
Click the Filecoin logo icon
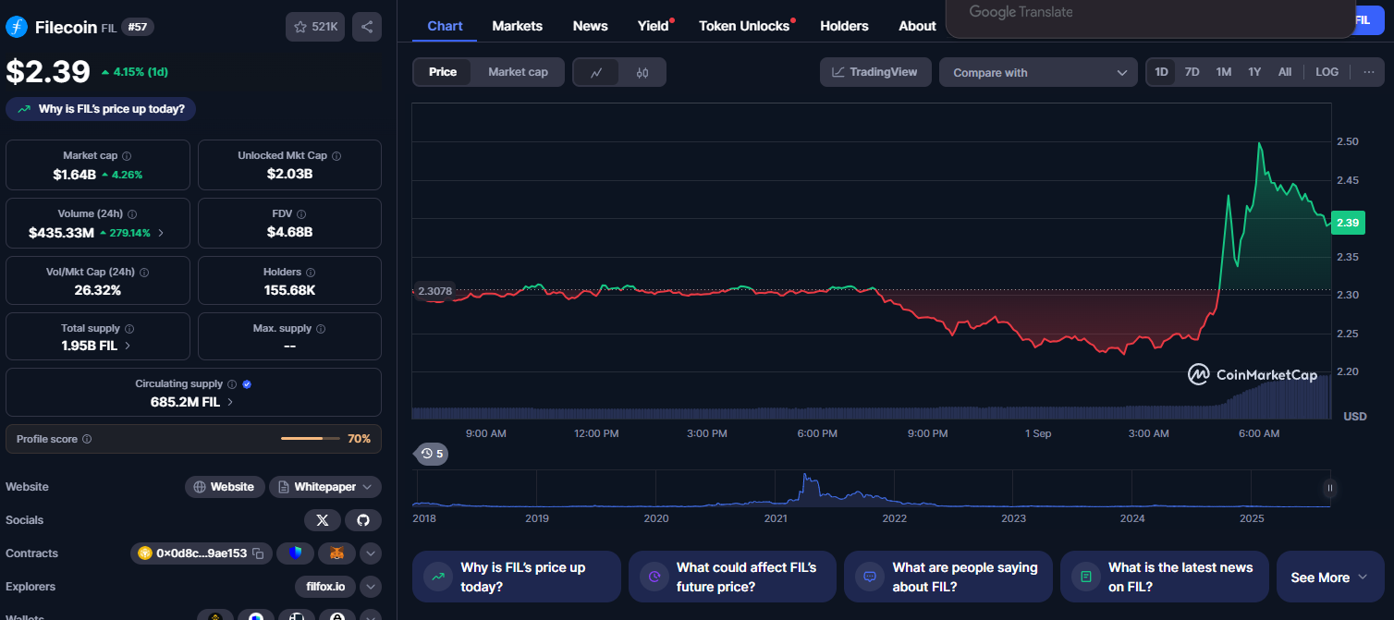[17, 27]
